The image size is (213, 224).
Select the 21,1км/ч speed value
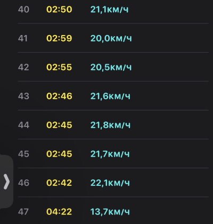point(109,10)
